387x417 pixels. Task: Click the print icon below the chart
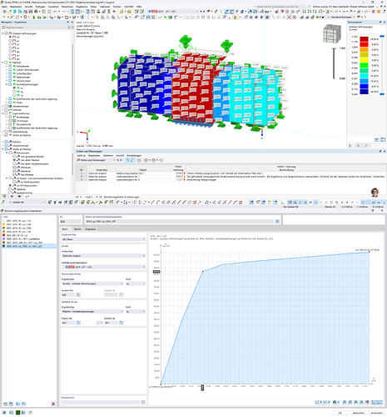335,402
